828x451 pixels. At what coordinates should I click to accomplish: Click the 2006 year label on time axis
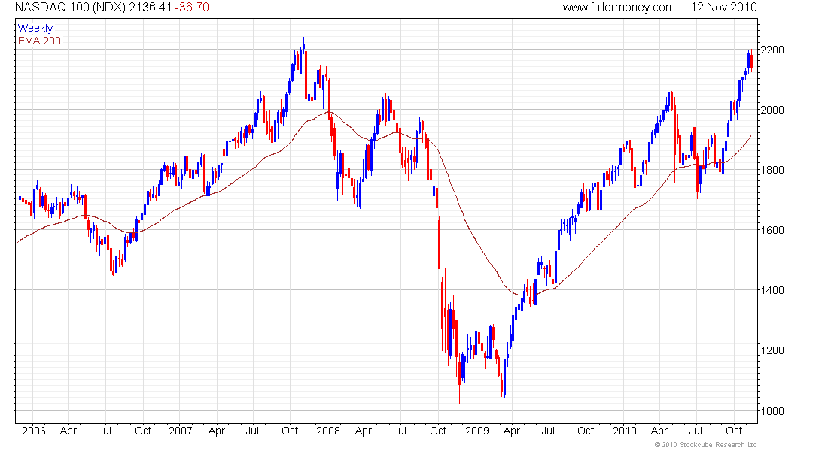[34, 431]
